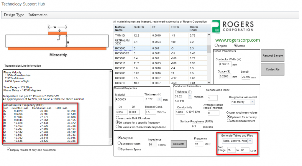Image resolution: width=302 pixels, height=166 pixels.
Task: Select RO3003 material row
Action: coord(160,48)
